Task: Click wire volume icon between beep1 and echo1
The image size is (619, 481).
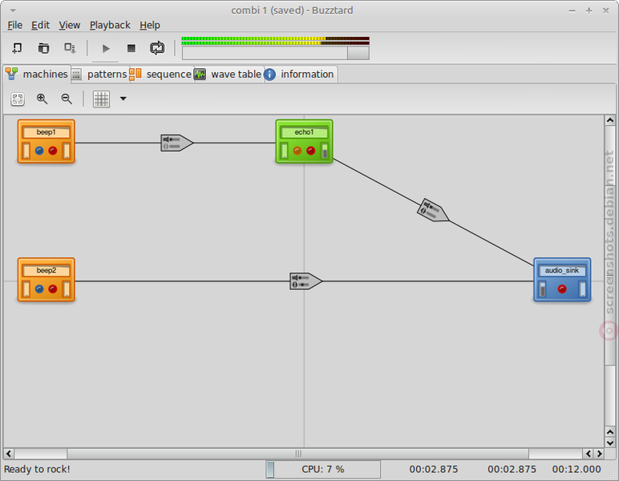Action: click(176, 143)
